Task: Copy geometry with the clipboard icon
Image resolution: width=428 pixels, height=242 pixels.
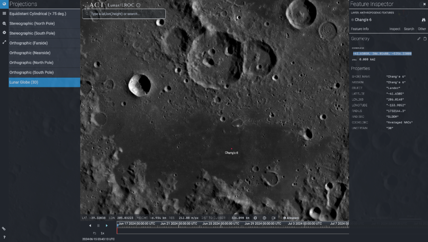Action: point(425,39)
